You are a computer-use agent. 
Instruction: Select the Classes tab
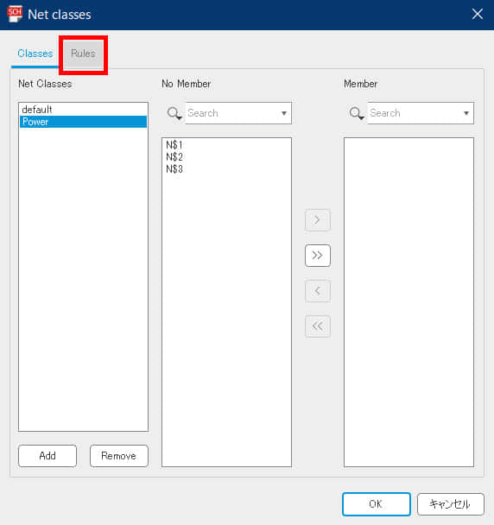pyautogui.click(x=35, y=54)
